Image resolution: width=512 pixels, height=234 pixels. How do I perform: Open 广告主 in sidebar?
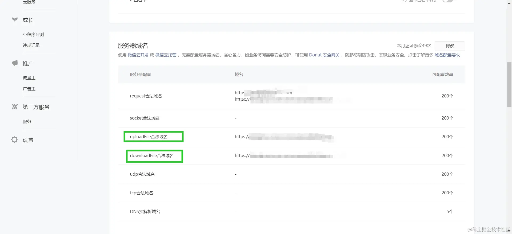[29, 89]
